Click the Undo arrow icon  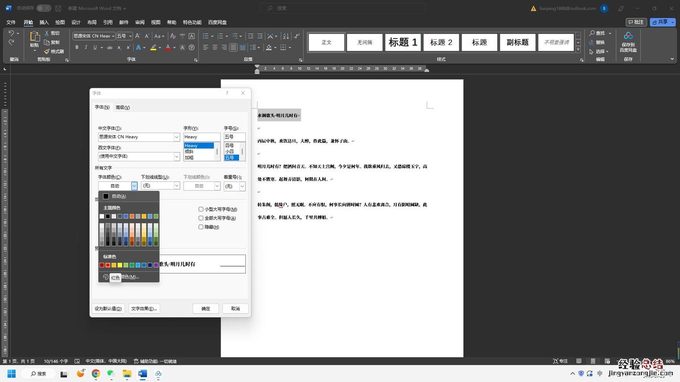(11, 33)
